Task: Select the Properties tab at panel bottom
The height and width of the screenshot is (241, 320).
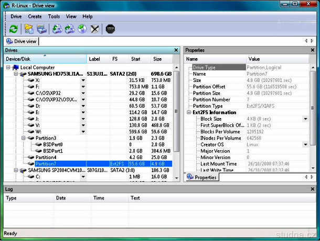Action: click(202, 177)
